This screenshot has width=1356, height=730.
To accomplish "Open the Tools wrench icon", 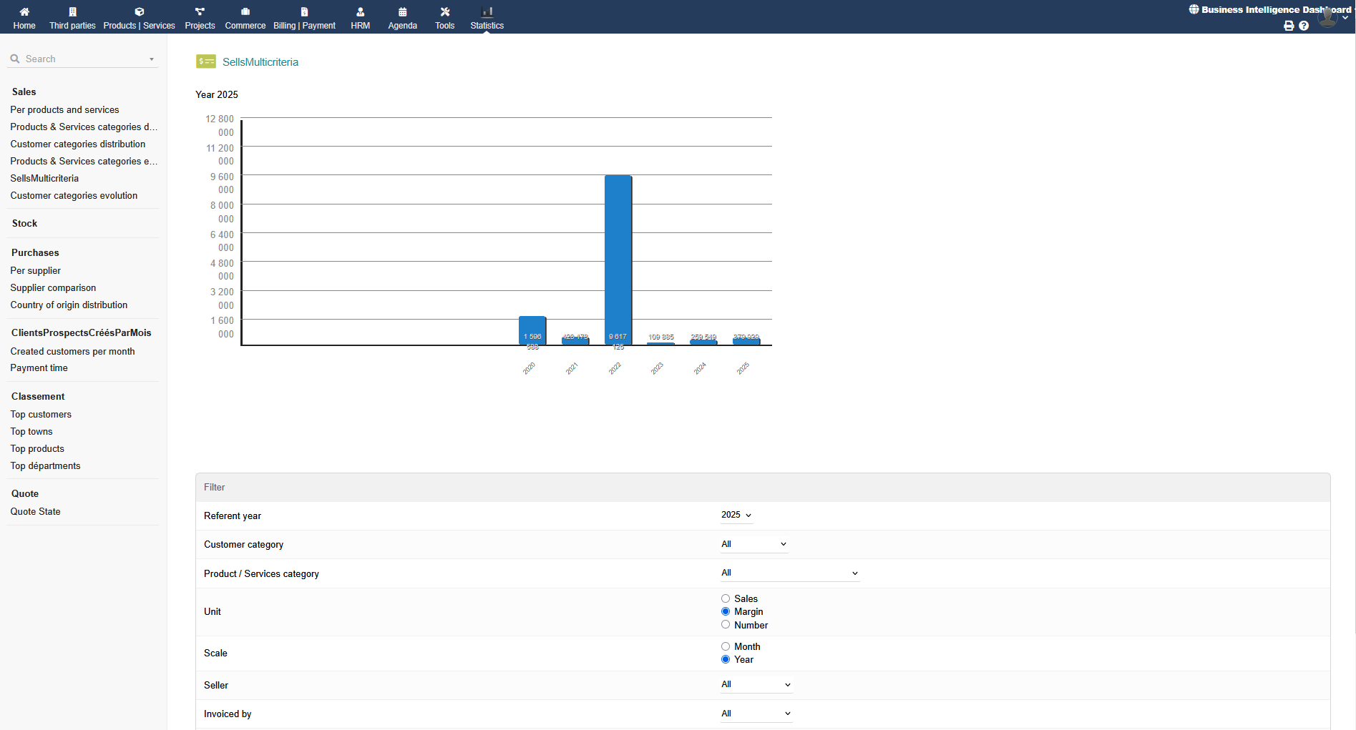I will point(444,12).
